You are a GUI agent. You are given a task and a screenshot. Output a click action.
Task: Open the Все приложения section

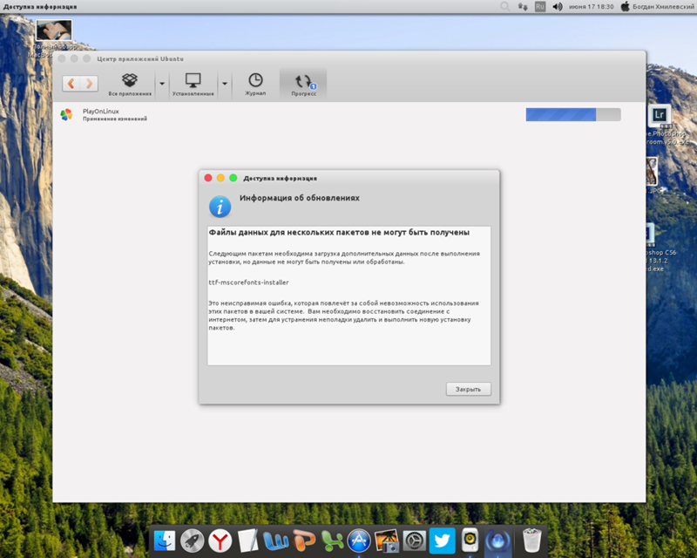coord(130,84)
